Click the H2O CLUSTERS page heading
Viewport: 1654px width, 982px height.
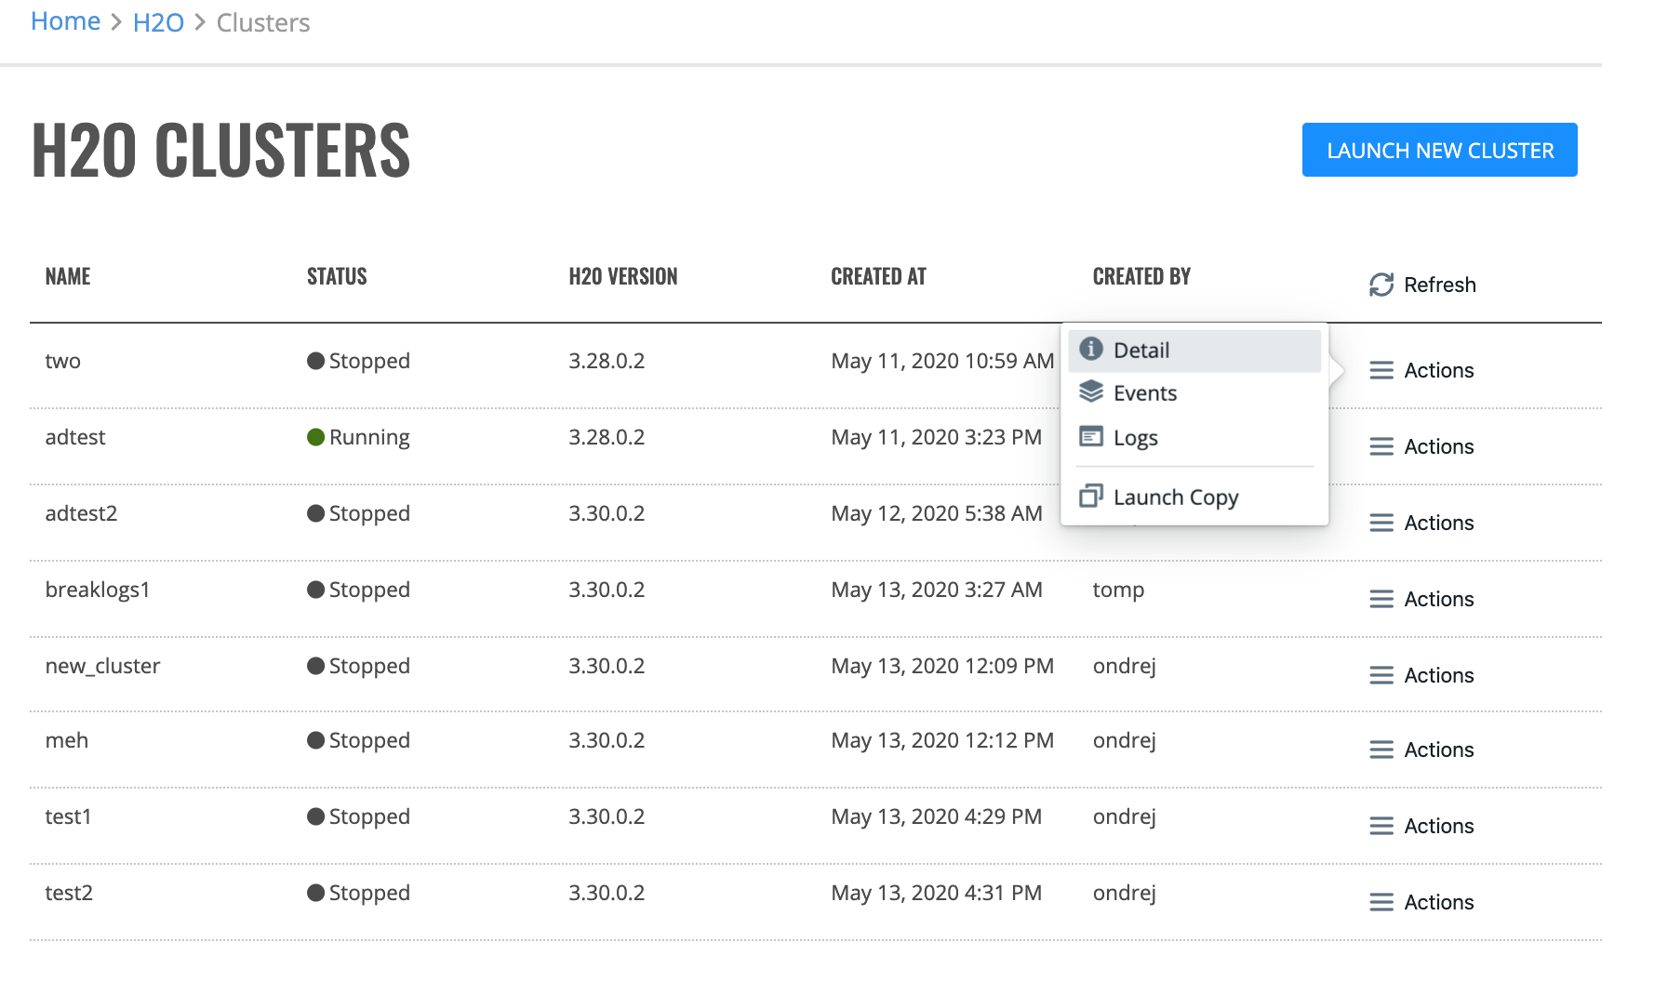pyautogui.click(x=220, y=150)
